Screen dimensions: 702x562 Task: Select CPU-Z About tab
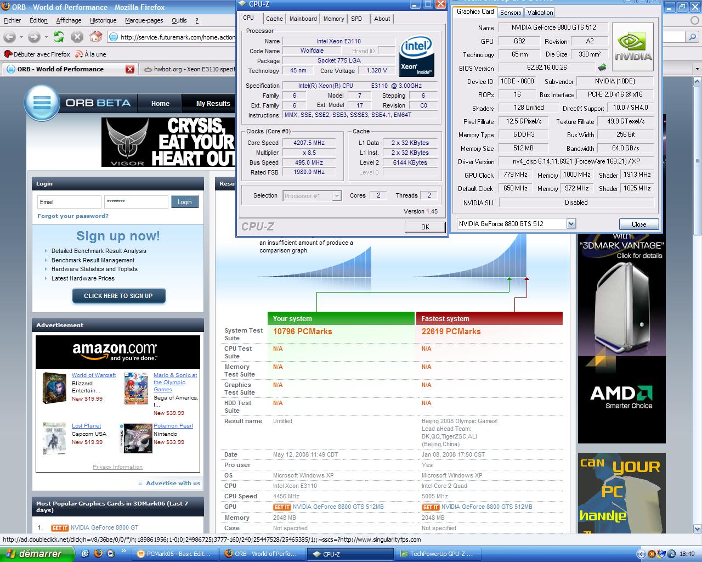tap(382, 19)
